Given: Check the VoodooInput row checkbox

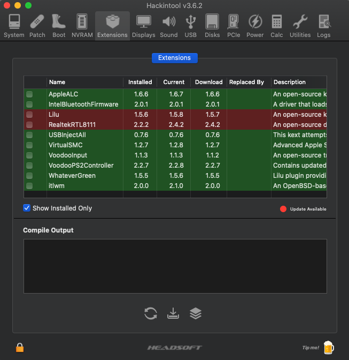Looking at the screenshot, I should pyautogui.click(x=29, y=155).
